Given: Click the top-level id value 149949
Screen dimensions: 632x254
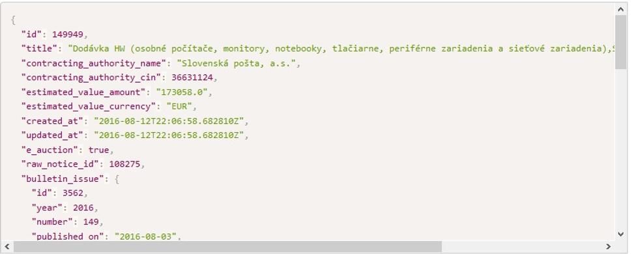Looking at the screenshot, I should click(x=67, y=34).
